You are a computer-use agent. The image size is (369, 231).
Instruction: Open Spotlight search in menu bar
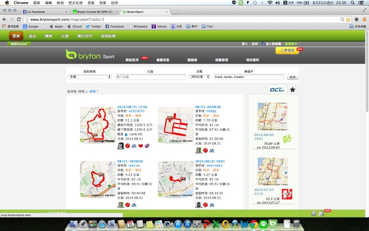353,3
